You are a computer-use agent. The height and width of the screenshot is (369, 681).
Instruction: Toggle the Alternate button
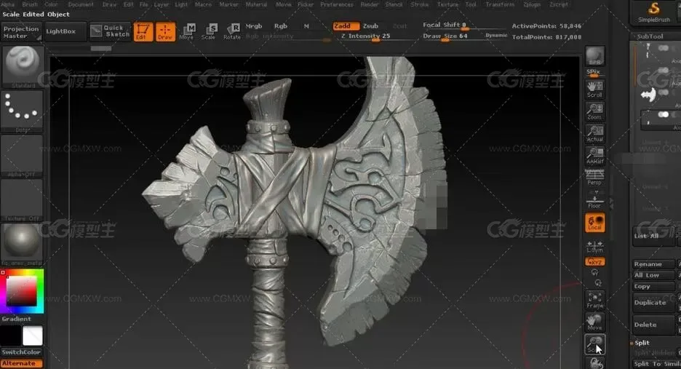pyautogui.click(x=21, y=363)
